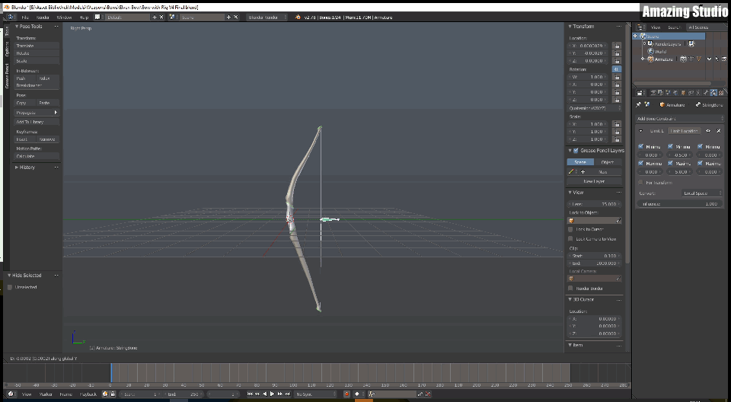Toggle the For Transform checkbox

click(640, 183)
